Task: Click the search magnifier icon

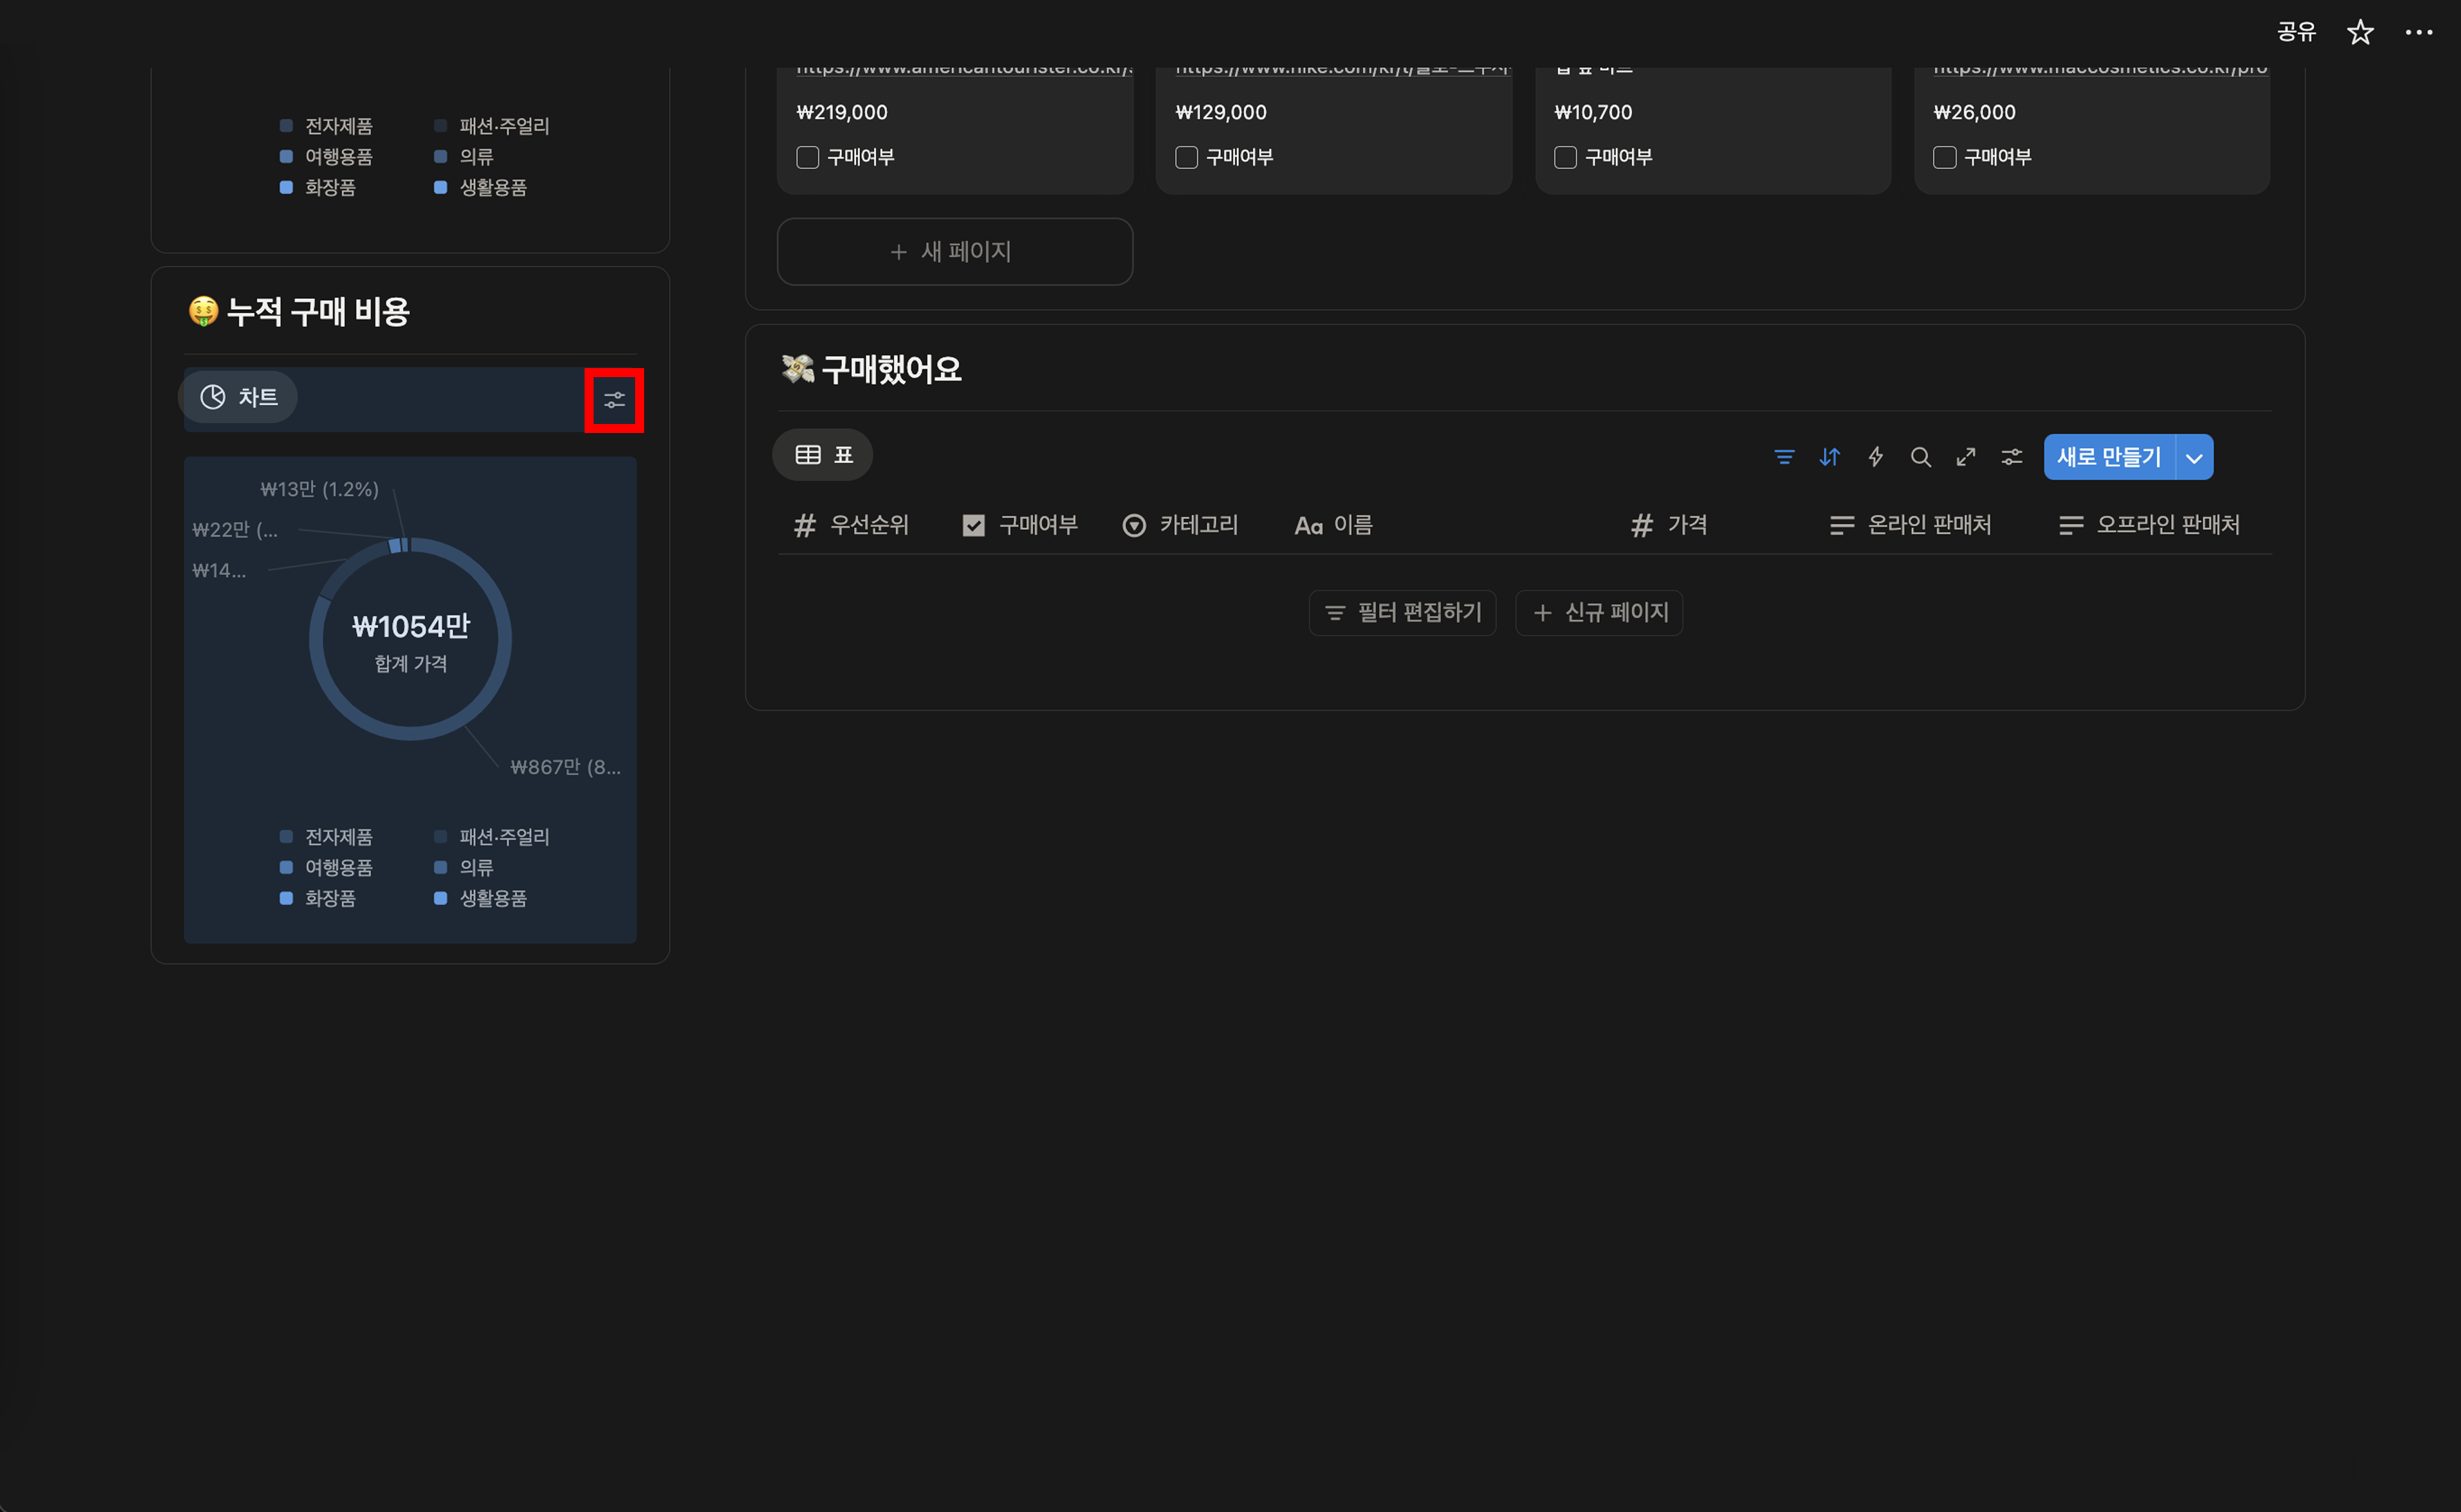Action: [1920, 457]
